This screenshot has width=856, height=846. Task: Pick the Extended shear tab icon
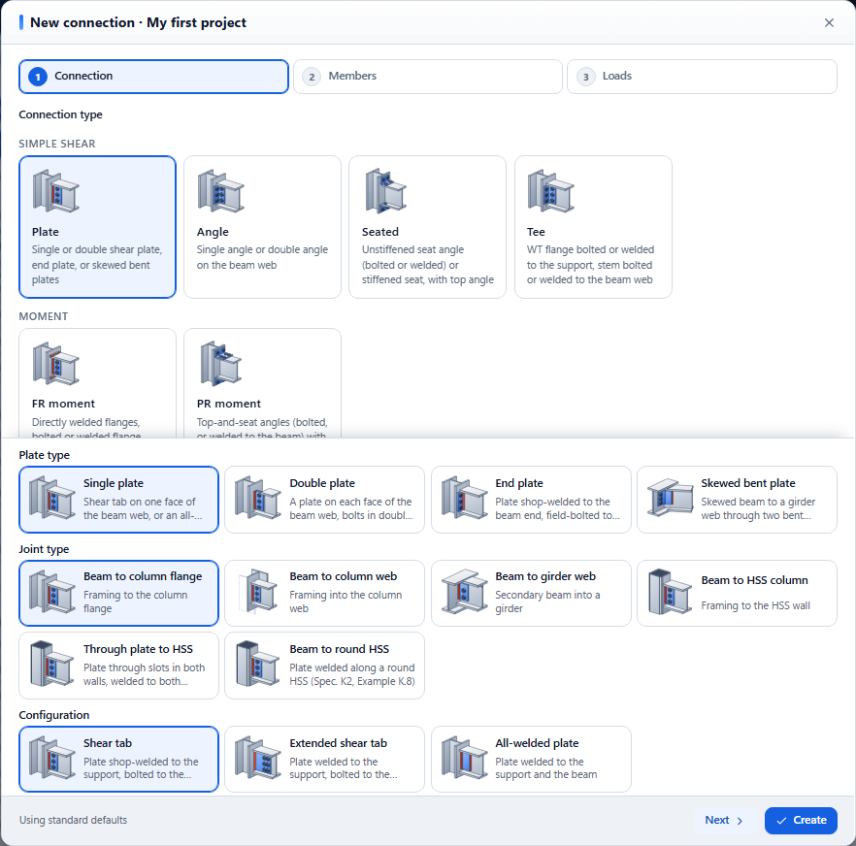[258, 757]
